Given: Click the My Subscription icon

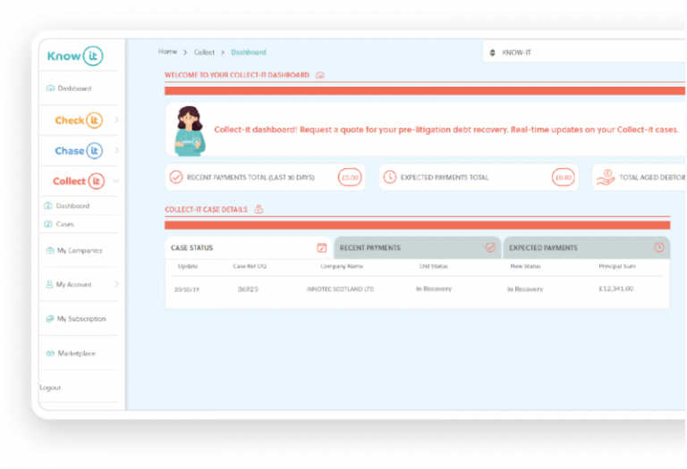Looking at the screenshot, I should (x=50, y=319).
